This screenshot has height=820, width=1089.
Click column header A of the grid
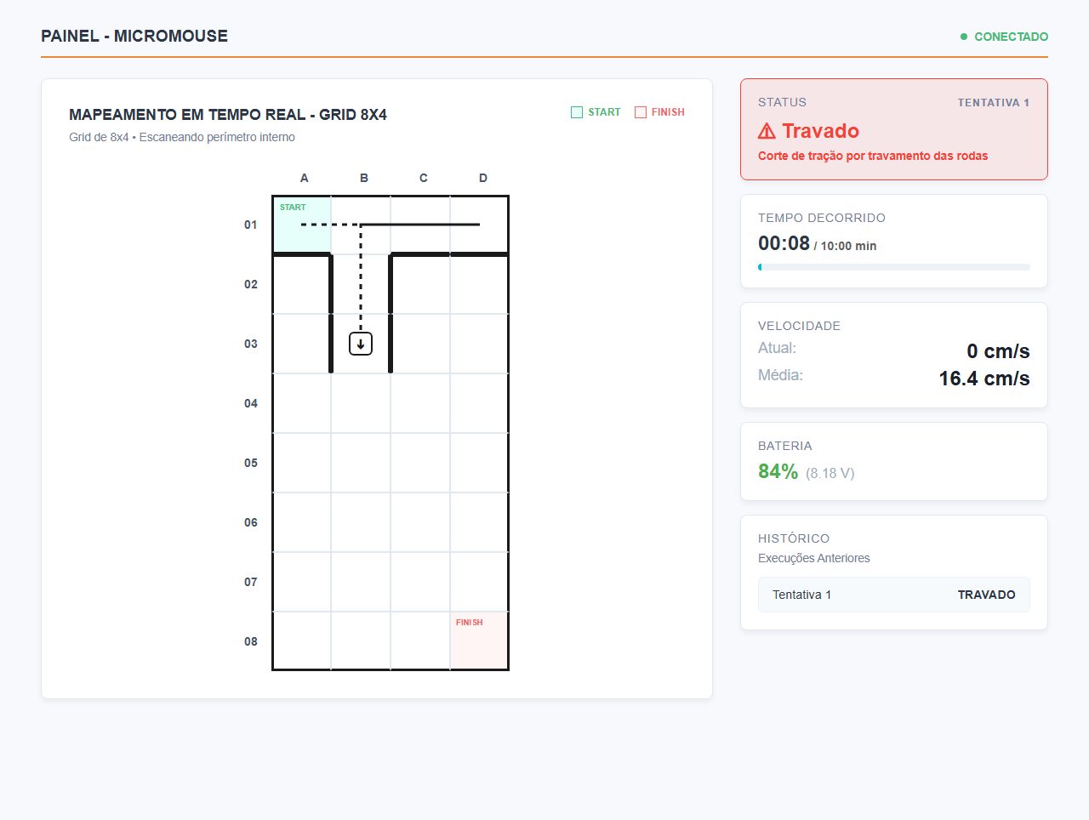[305, 178]
